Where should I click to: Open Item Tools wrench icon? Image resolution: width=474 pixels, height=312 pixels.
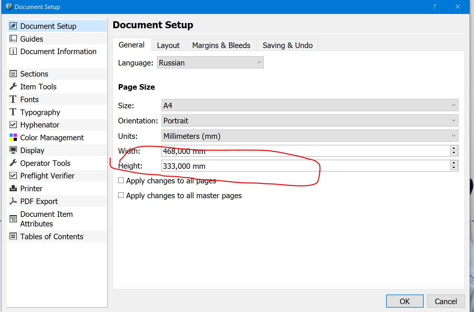pyautogui.click(x=13, y=86)
